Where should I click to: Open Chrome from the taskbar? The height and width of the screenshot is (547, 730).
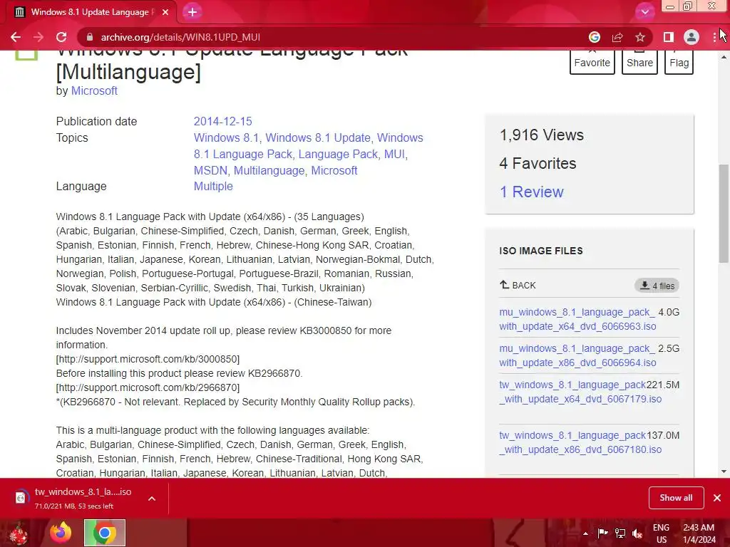[x=104, y=533]
